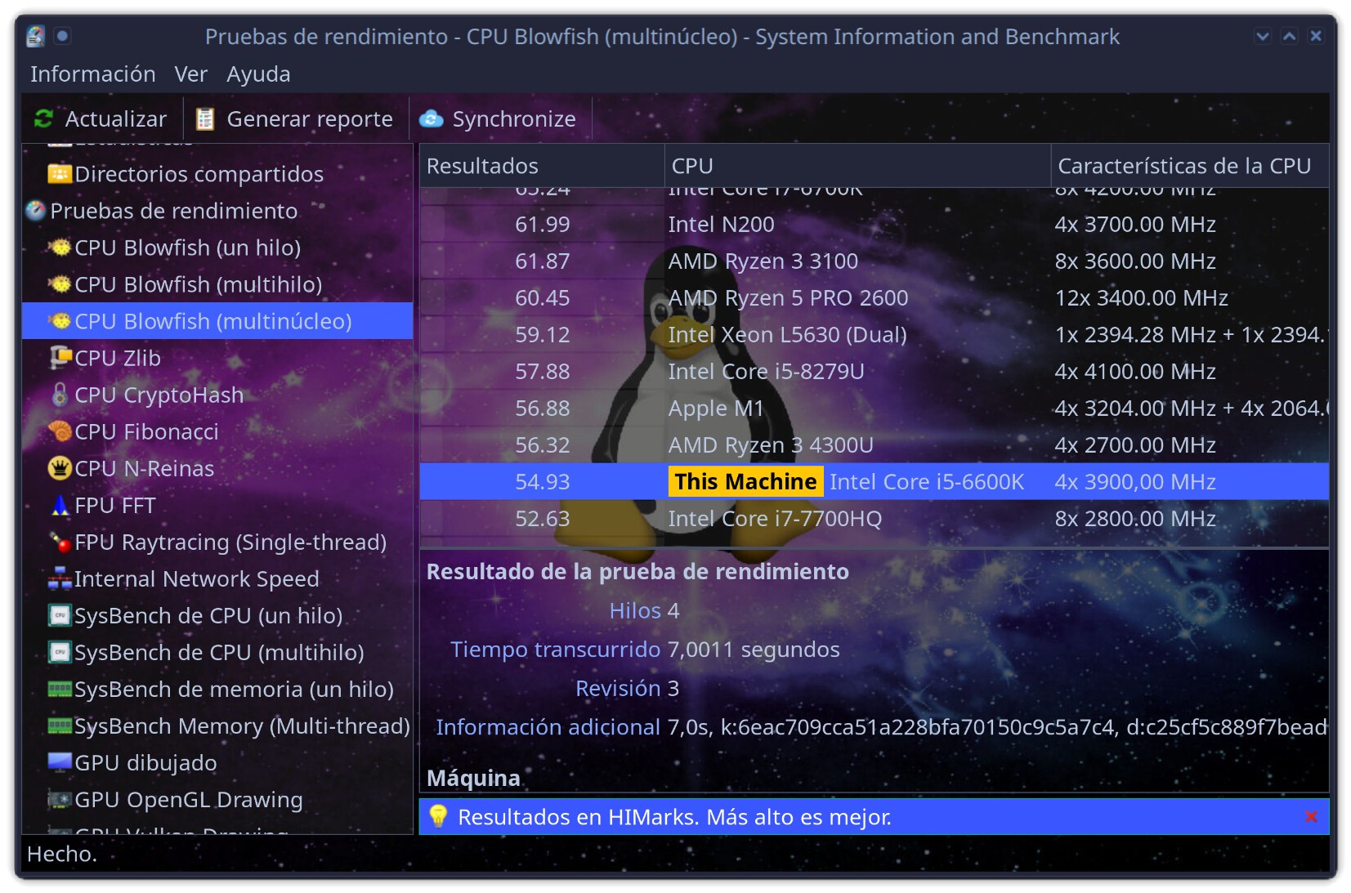Open the Ver menu
1351x893 pixels.
coord(190,74)
